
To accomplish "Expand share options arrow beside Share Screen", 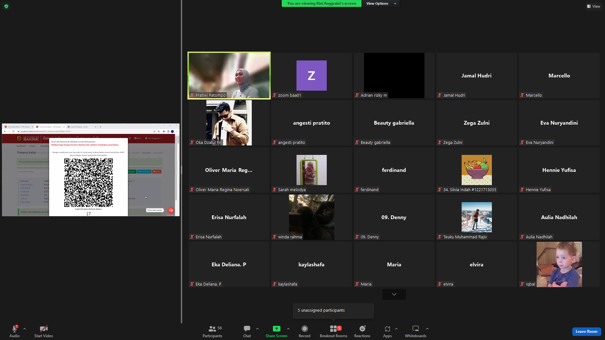I will (x=288, y=329).
